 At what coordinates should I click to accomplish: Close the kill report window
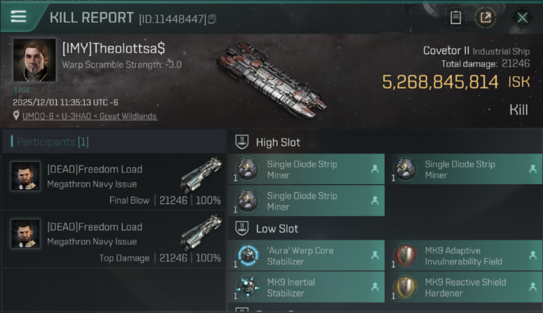[x=522, y=18]
